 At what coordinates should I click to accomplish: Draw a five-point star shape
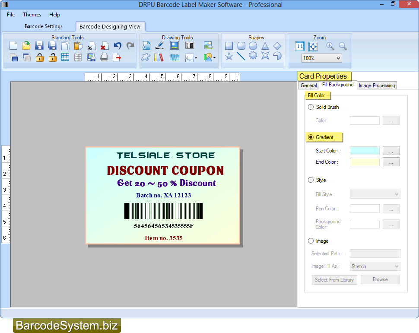point(229,56)
